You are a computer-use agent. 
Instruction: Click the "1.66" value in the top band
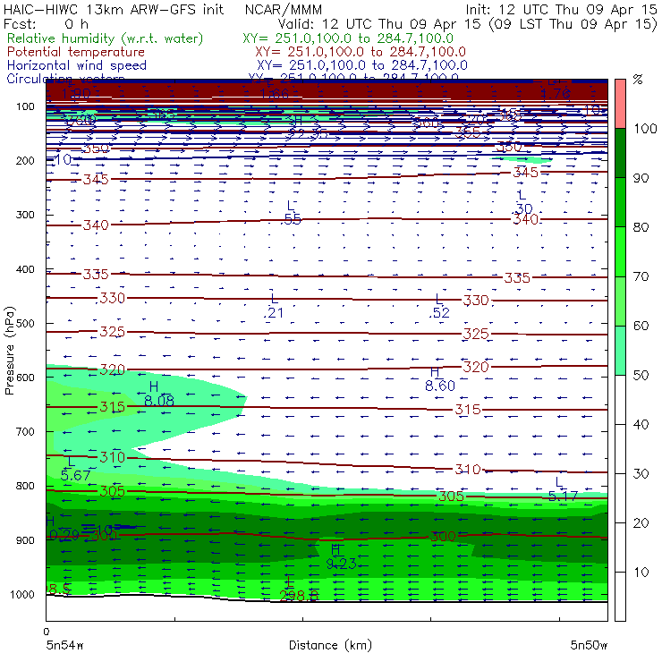pos(275,94)
